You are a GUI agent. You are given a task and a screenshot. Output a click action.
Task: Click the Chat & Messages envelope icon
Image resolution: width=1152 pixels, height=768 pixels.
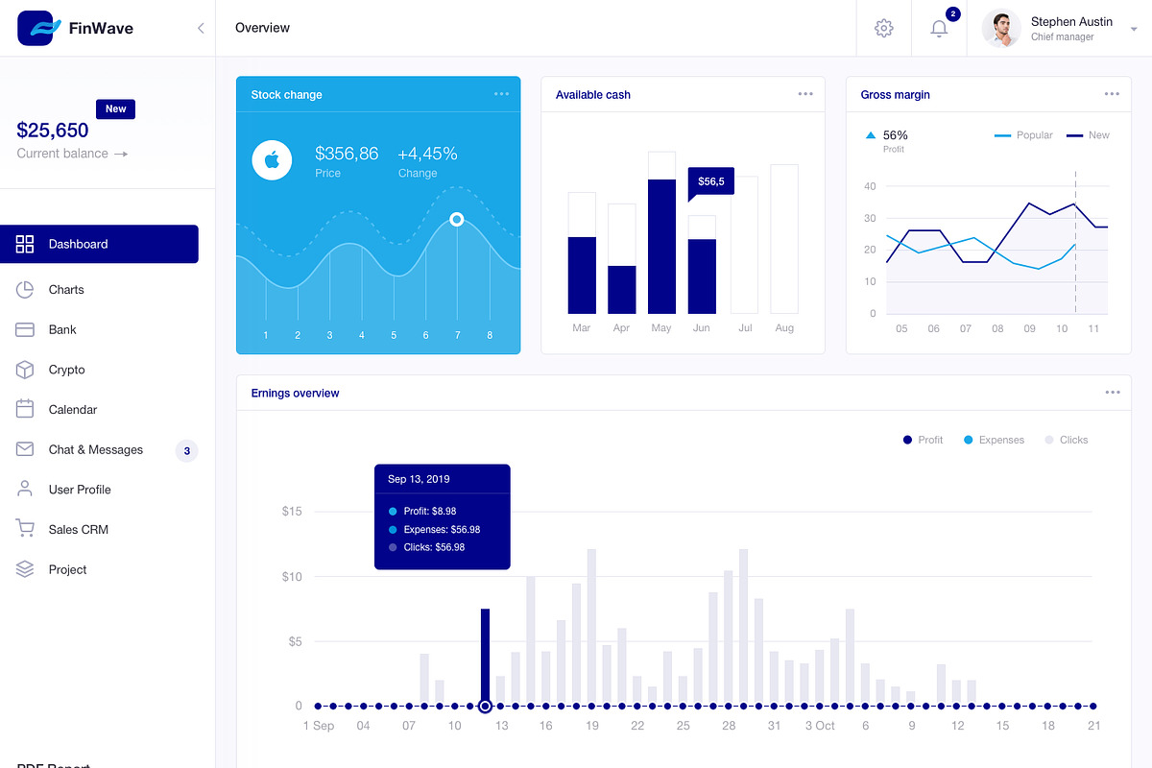[25, 449]
